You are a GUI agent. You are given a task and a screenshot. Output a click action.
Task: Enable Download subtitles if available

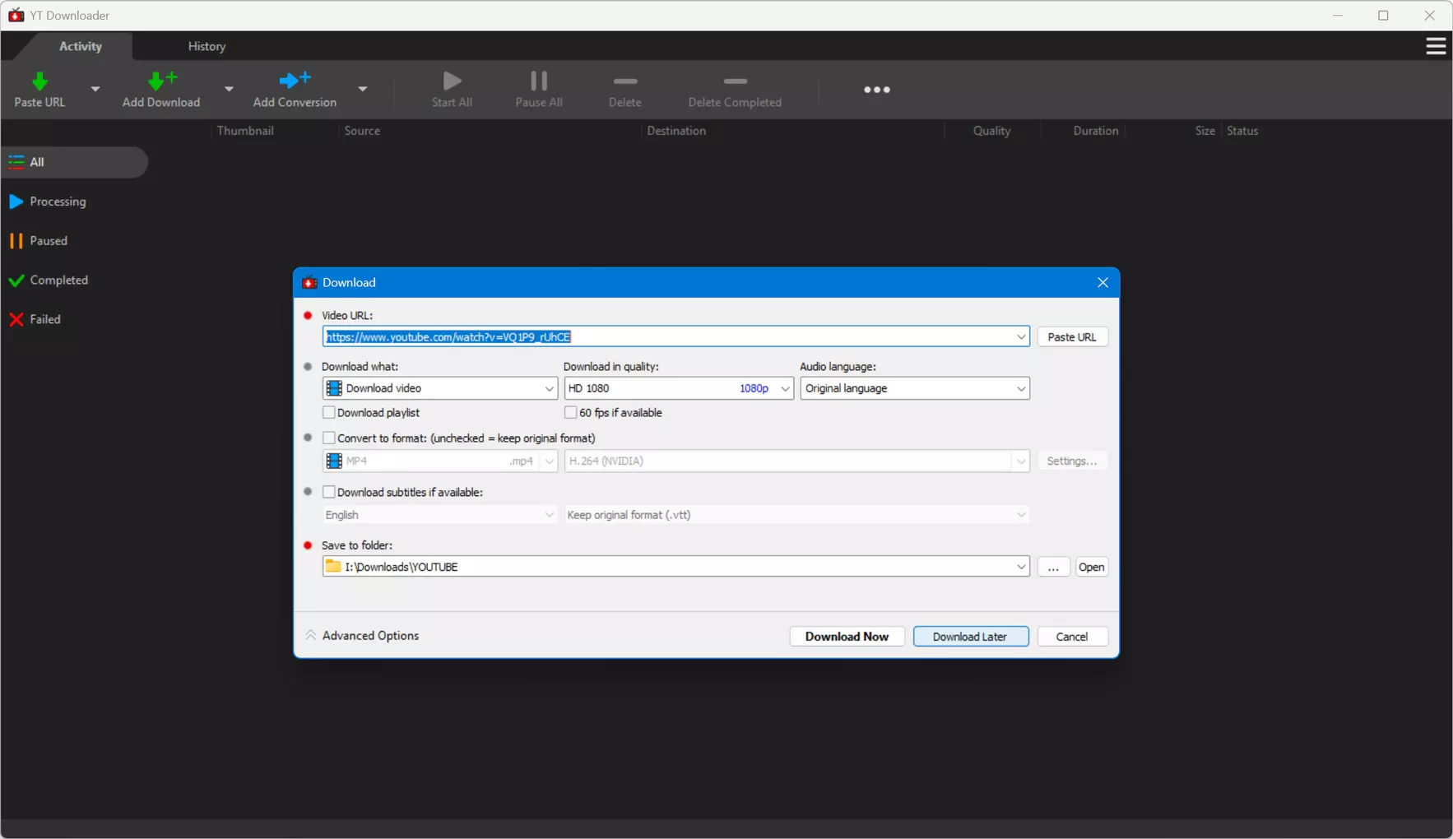(329, 492)
